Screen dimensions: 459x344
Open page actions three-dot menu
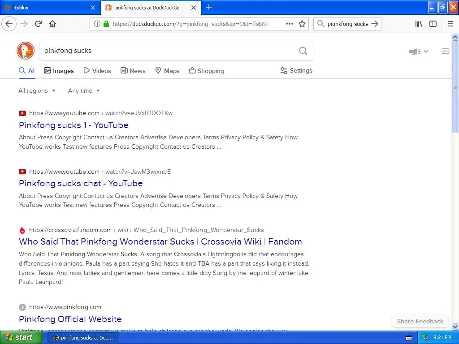tap(289, 24)
